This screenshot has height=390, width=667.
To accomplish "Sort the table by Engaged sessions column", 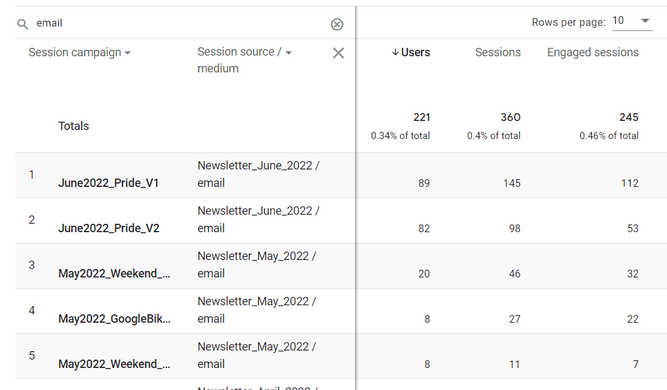I will [592, 52].
